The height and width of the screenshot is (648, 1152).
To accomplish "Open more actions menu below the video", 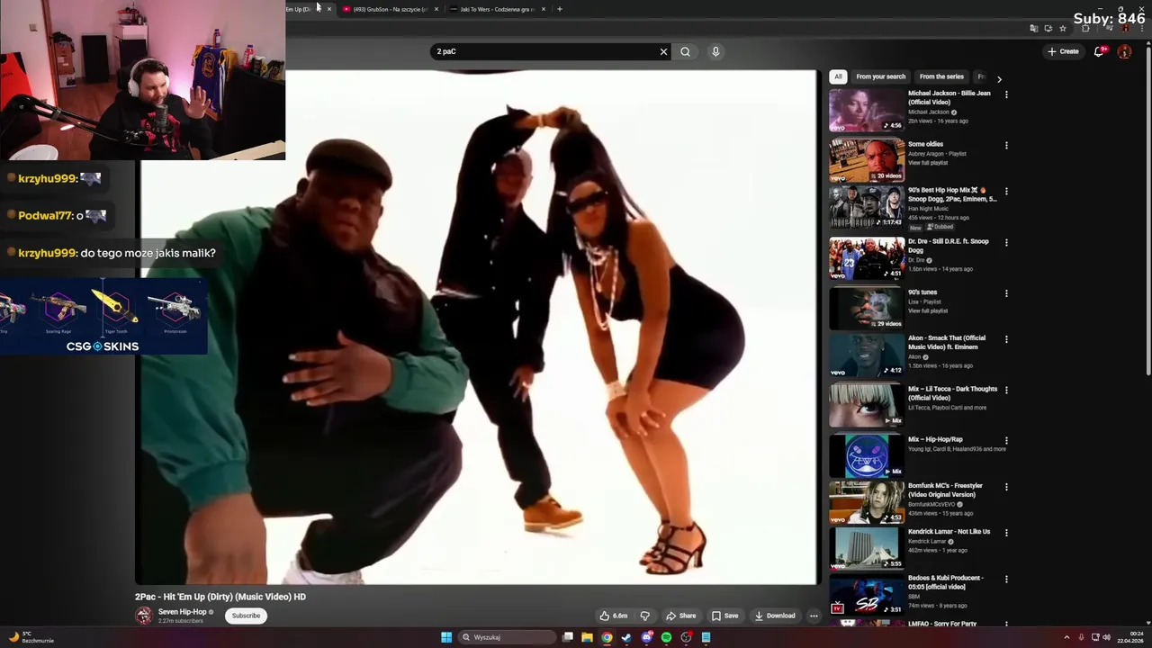I will pyautogui.click(x=814, y=616).
